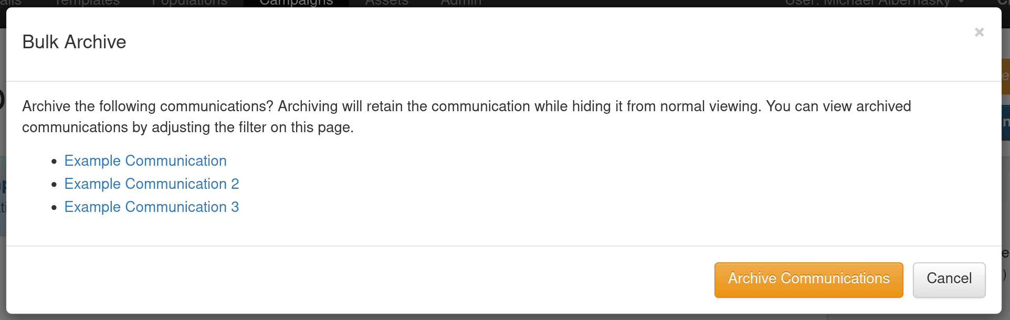Viewport: 1010px width, 320px height.
Task: Click the orange button behind the dialog
Action: tap(1006, 76)
